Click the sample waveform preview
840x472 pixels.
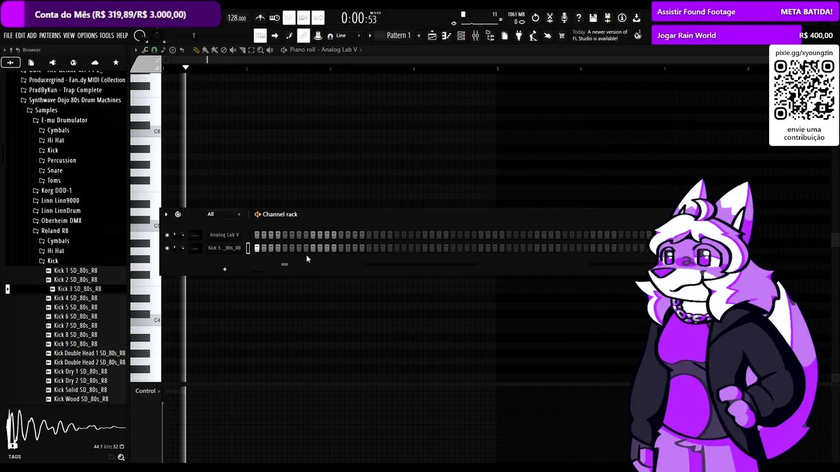click(66, 428)
